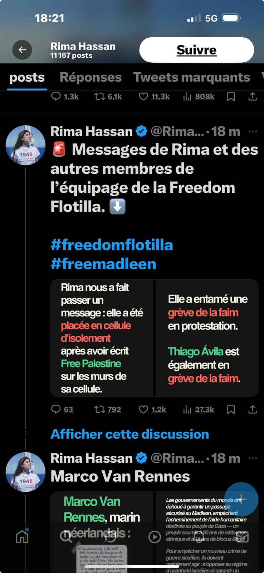Open the video play tab in navigation
264x573 pixels.
[155, 536]
